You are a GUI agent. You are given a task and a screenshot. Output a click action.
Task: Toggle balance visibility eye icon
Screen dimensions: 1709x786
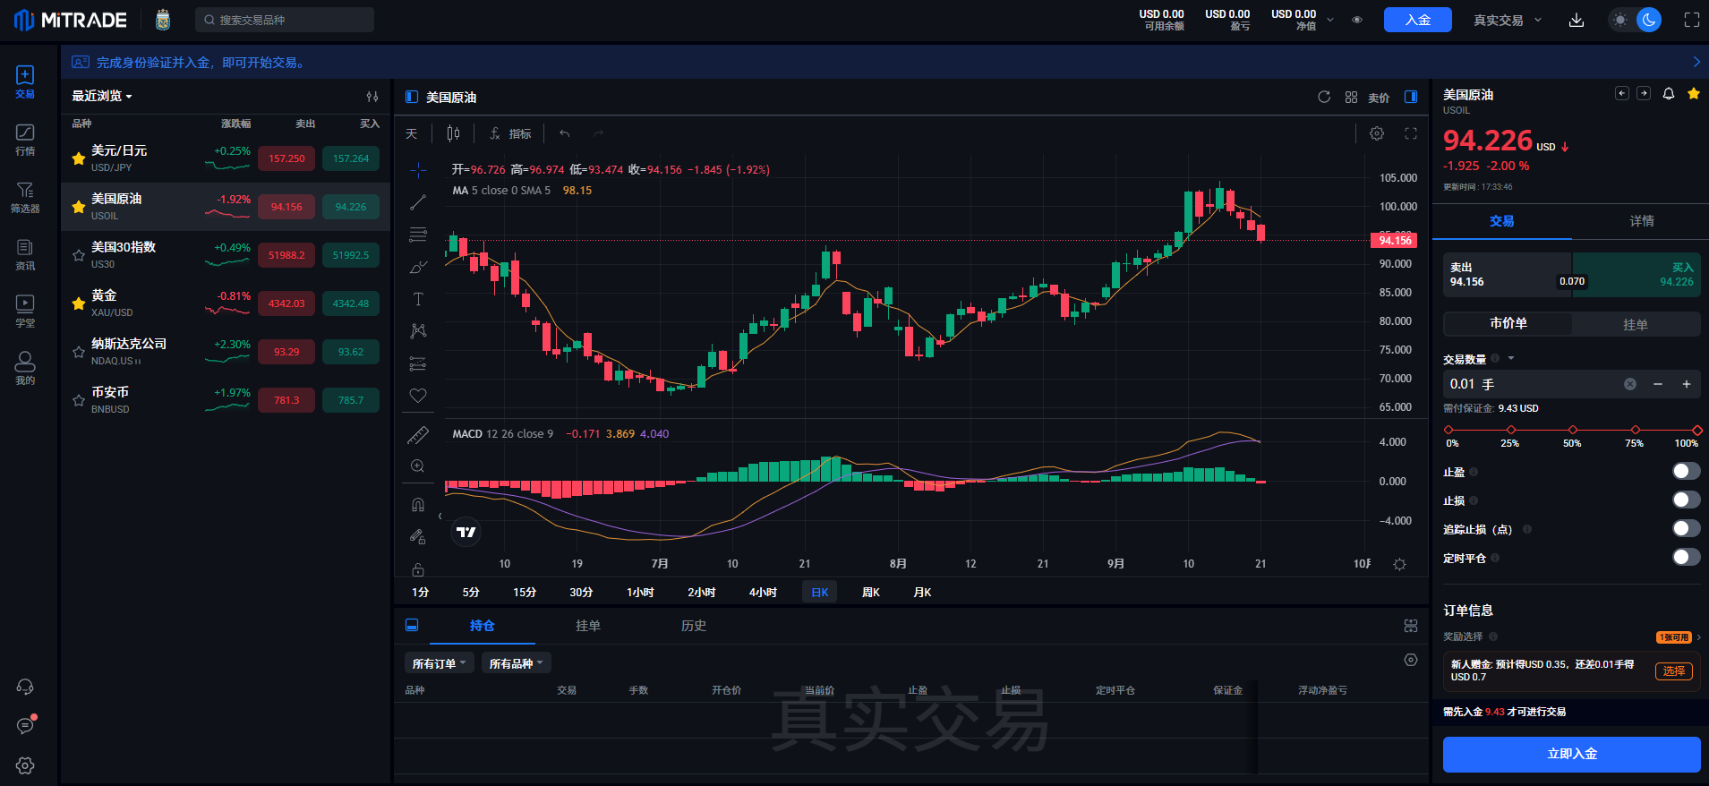click(x=1357, y=20)
